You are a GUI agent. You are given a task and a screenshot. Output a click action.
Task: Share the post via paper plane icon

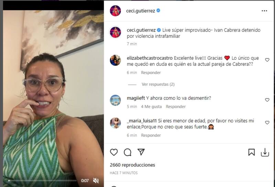[x=141, y=152]
